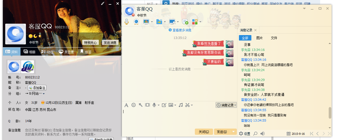Click the create discussion group icon
The height and width of the screenshot is (140, 344).
pyautogui.click(x=185, y=22)
